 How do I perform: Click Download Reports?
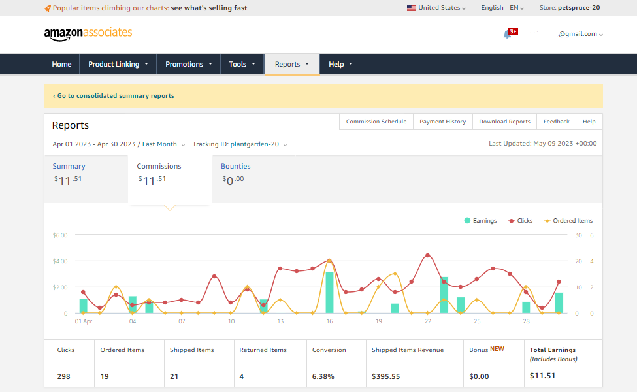(x=504, y=122)
